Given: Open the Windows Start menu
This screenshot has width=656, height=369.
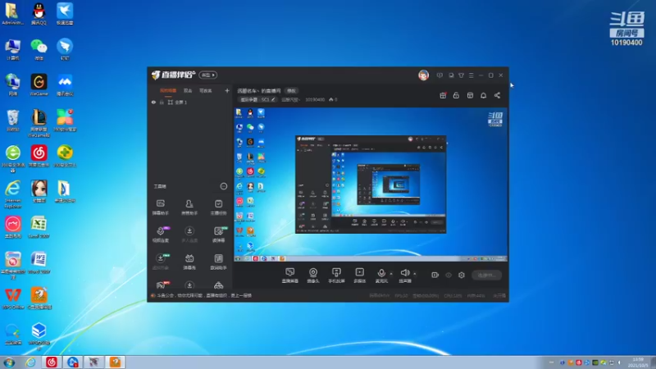Looking at the screenshot, I should (x=9, y=362).
